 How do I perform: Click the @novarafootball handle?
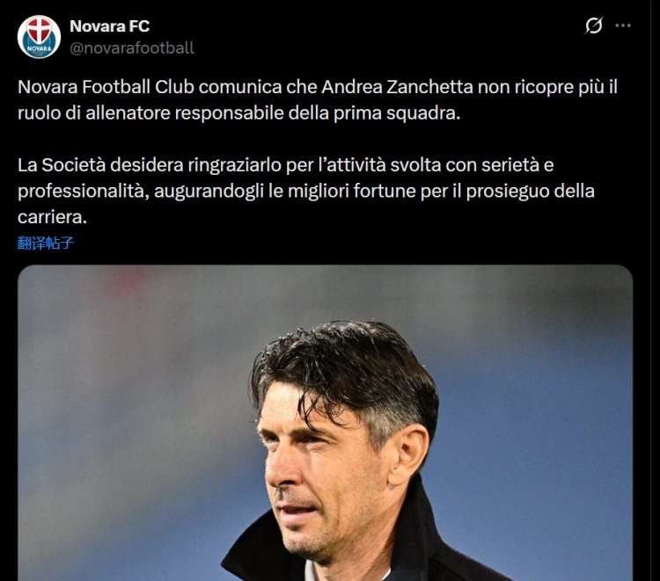[x=132, y=48]
